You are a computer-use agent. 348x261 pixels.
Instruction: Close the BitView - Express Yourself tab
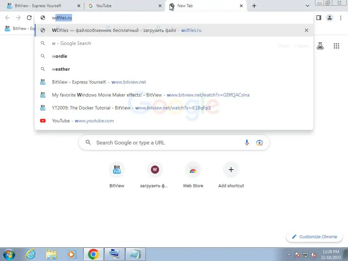[x=79, y=6]
